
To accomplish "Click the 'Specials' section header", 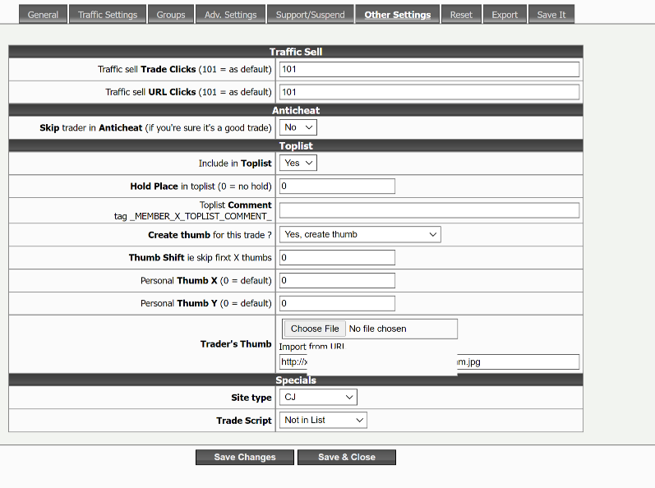I will [x=296, y=380].
